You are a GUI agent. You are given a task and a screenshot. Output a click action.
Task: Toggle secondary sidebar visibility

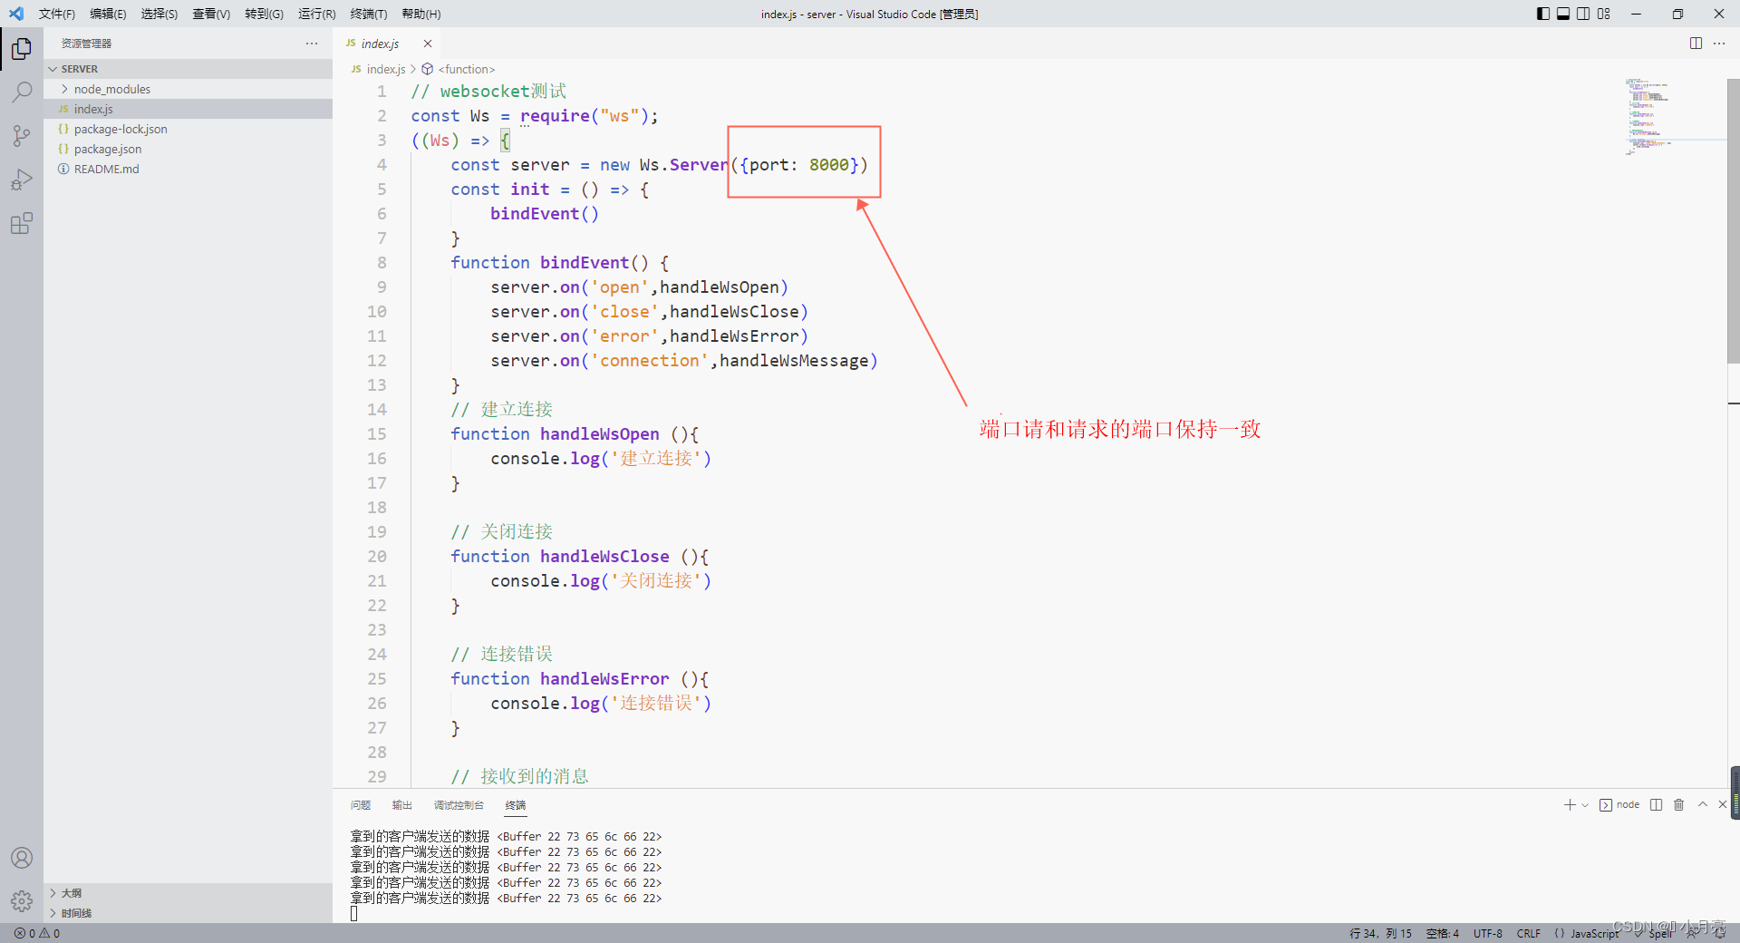[x=1583, y=14]
